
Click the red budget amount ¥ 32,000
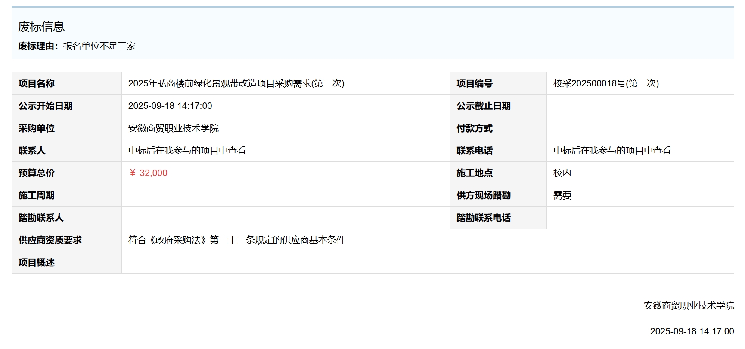click(x=148, y=173)
